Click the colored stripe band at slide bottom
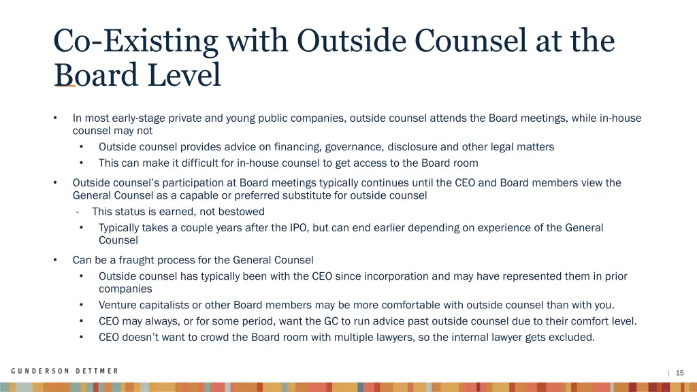This screenshot has height=392, width=697. pyautogui.click(x=348, y=387)
